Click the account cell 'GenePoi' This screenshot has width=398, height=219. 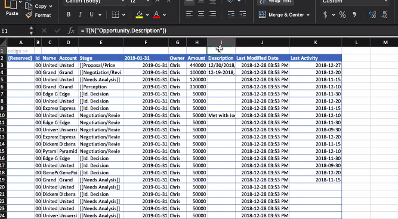click(x=68, y=172)
